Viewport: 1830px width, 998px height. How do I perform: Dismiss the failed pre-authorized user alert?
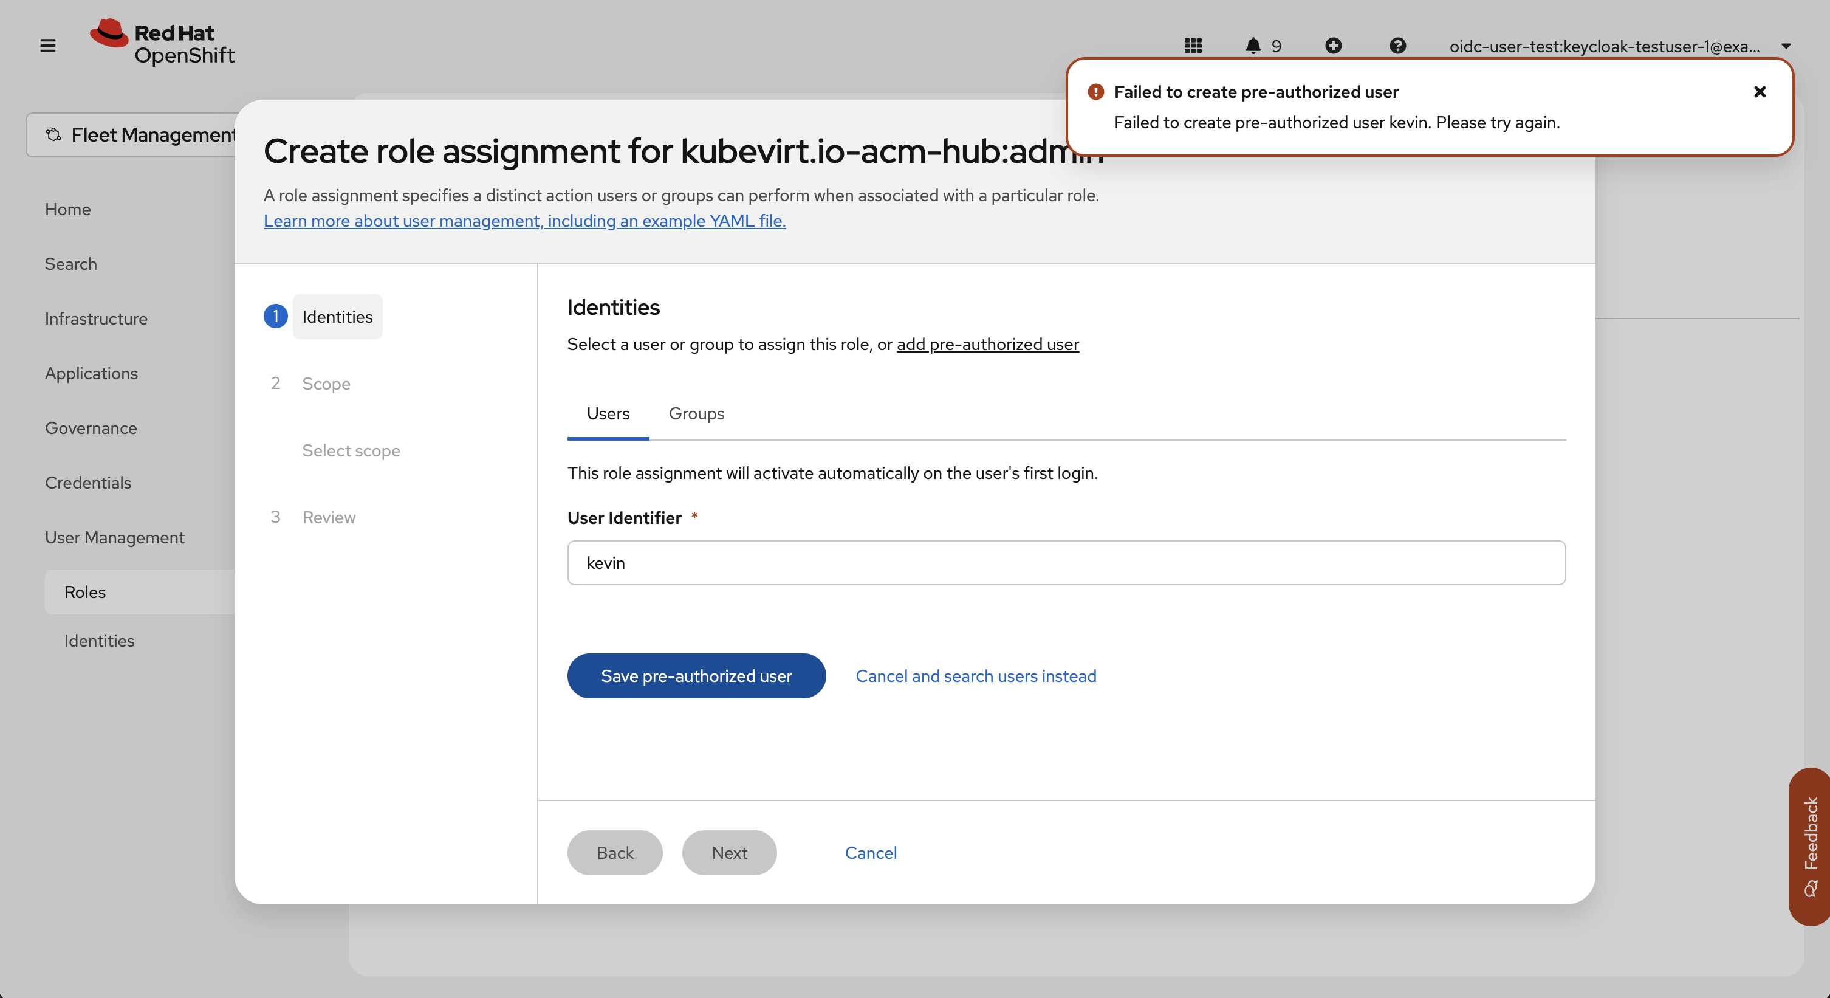coord(1759,92)
